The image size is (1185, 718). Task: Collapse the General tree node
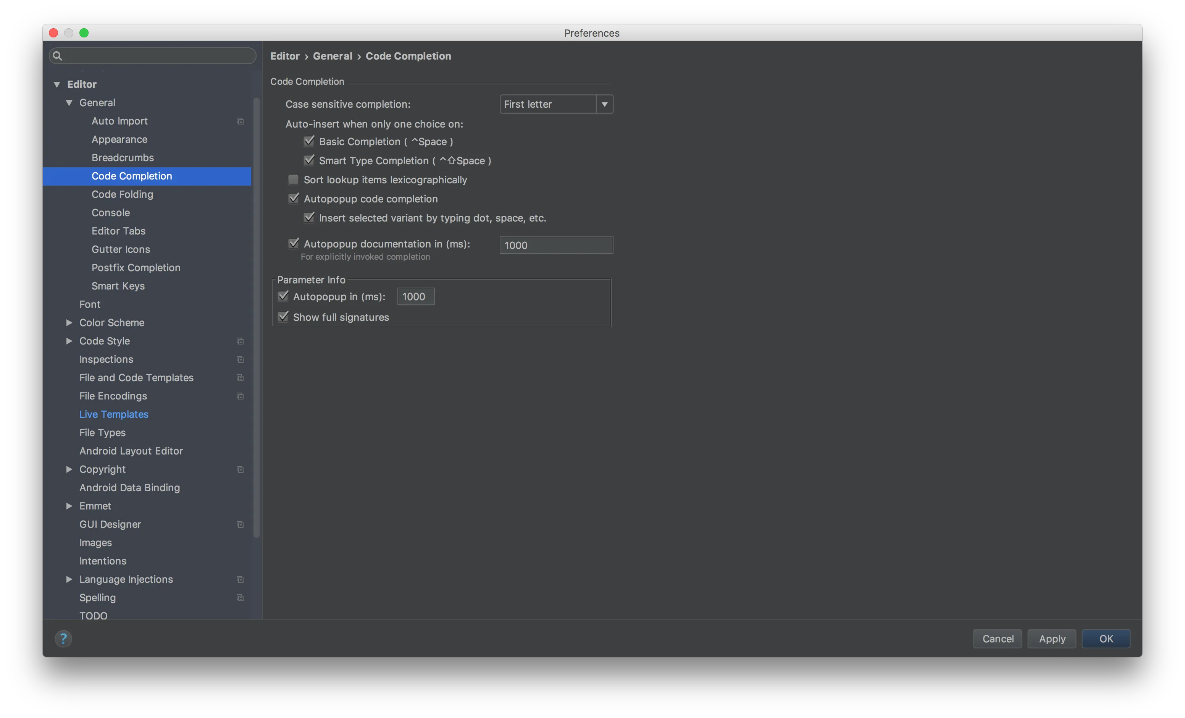pos(69,103)
